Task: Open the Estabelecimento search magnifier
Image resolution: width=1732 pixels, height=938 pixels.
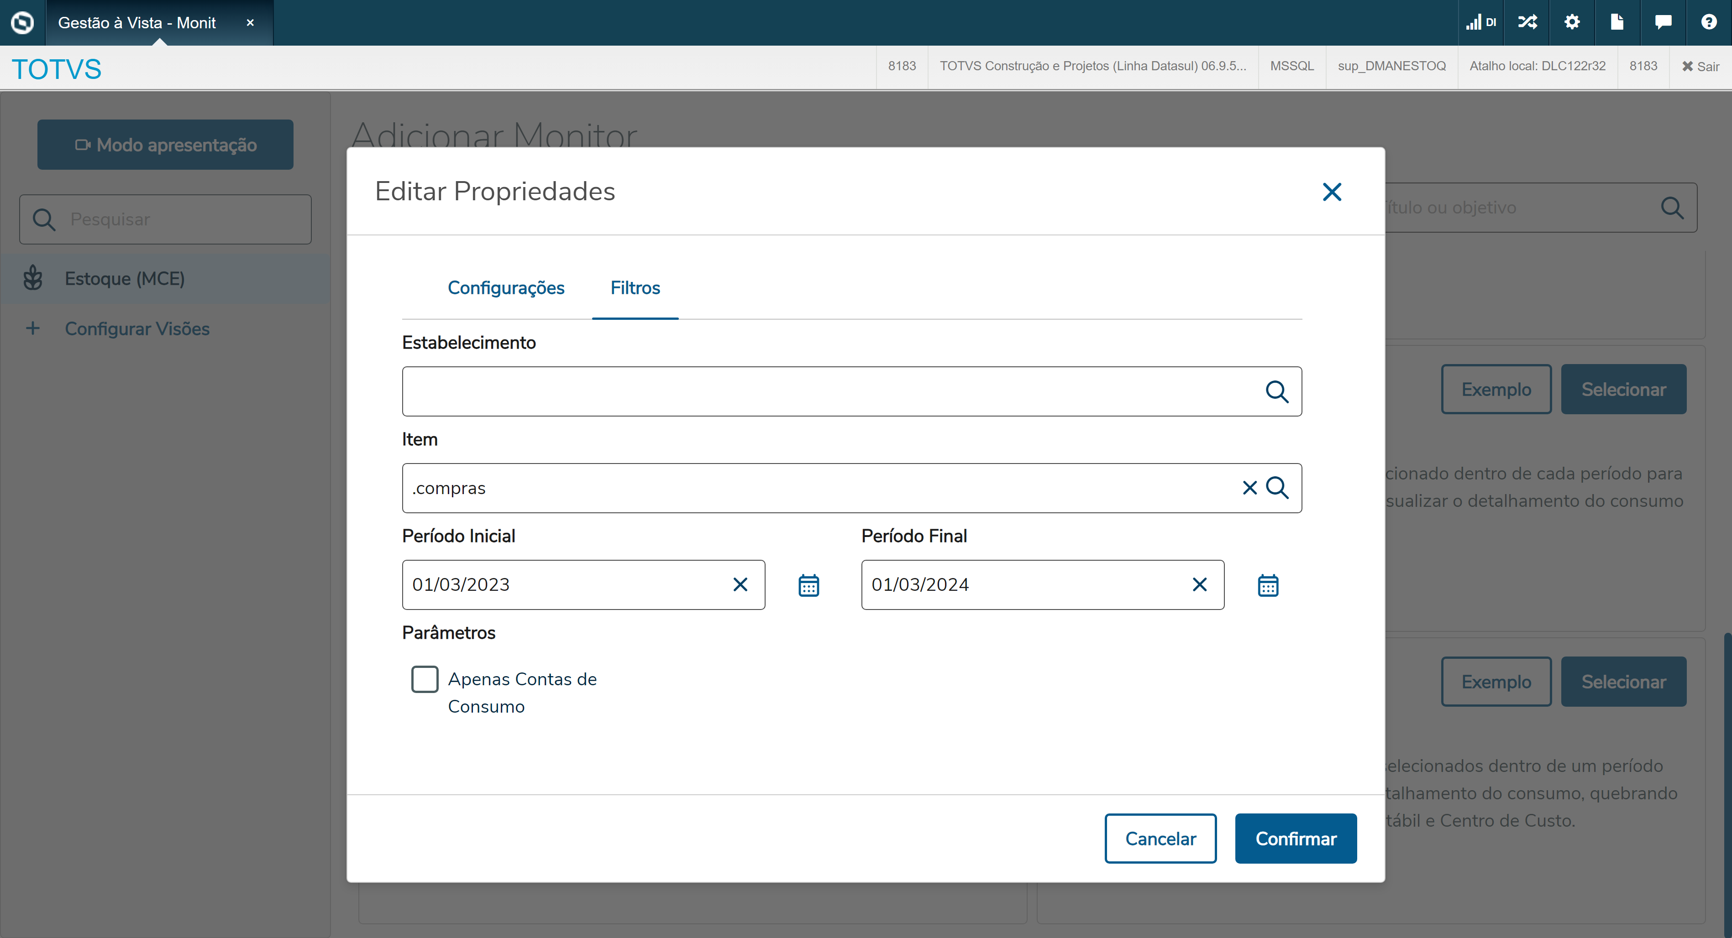Action: (x=1276, y=391)
